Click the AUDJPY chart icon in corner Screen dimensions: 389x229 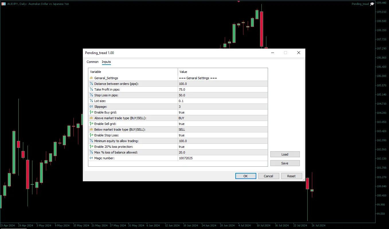coord(3,4)
